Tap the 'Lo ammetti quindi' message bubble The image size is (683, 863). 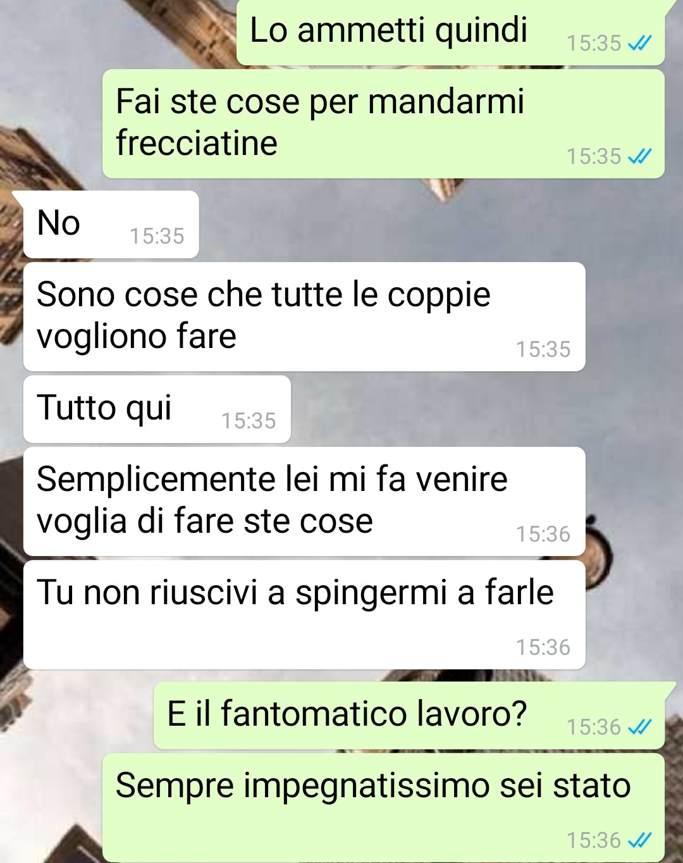[450, 32]
